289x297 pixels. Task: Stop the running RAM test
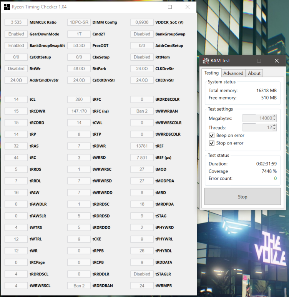(242, 197)
